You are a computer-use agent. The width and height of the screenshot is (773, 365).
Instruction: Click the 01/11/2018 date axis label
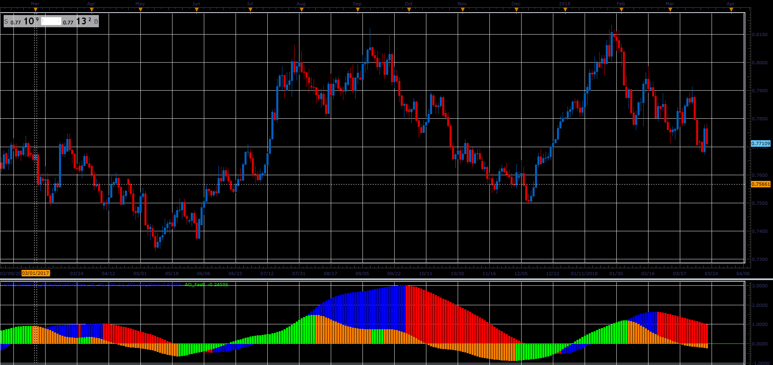[x=584, y=274]
